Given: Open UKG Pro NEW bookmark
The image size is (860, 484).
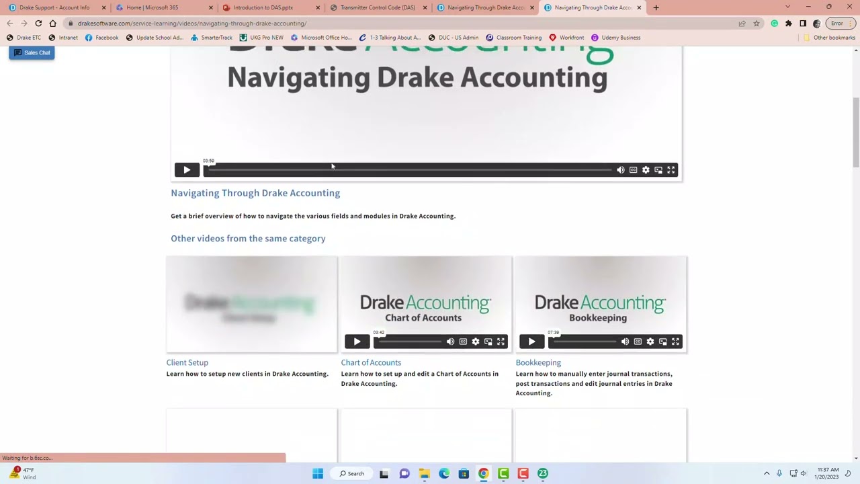Looking at the screenshot, I should coord(262,38).
